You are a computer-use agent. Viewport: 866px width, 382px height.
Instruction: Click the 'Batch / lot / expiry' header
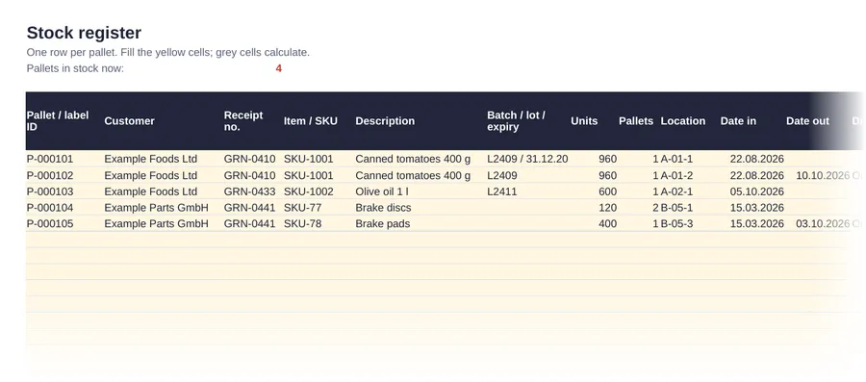(517, 121)
